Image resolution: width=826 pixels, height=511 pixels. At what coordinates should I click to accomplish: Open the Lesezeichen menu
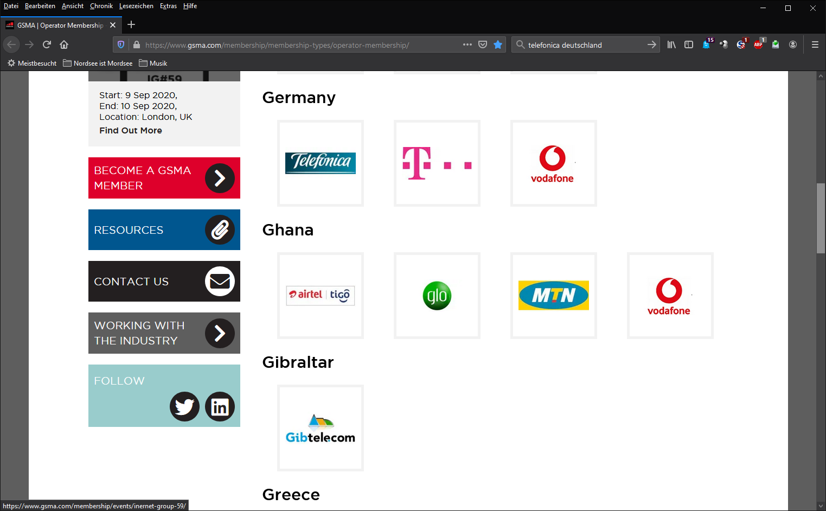point(136,6)
